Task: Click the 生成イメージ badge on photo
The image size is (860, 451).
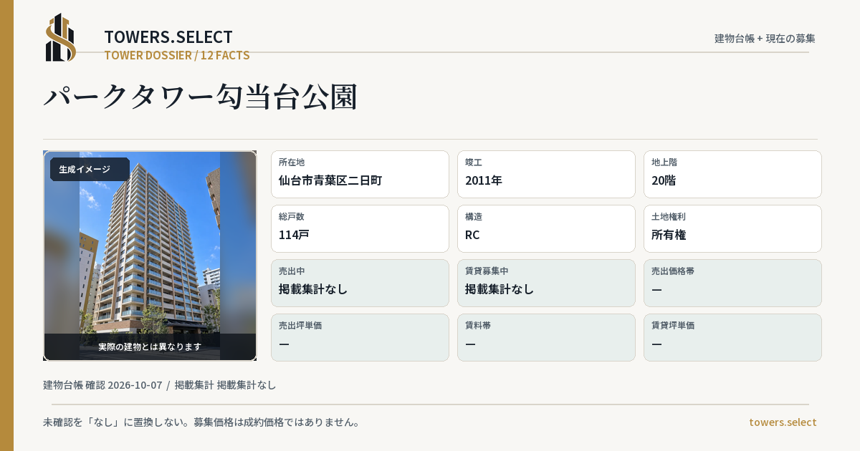Action: [x=90, y=170]
